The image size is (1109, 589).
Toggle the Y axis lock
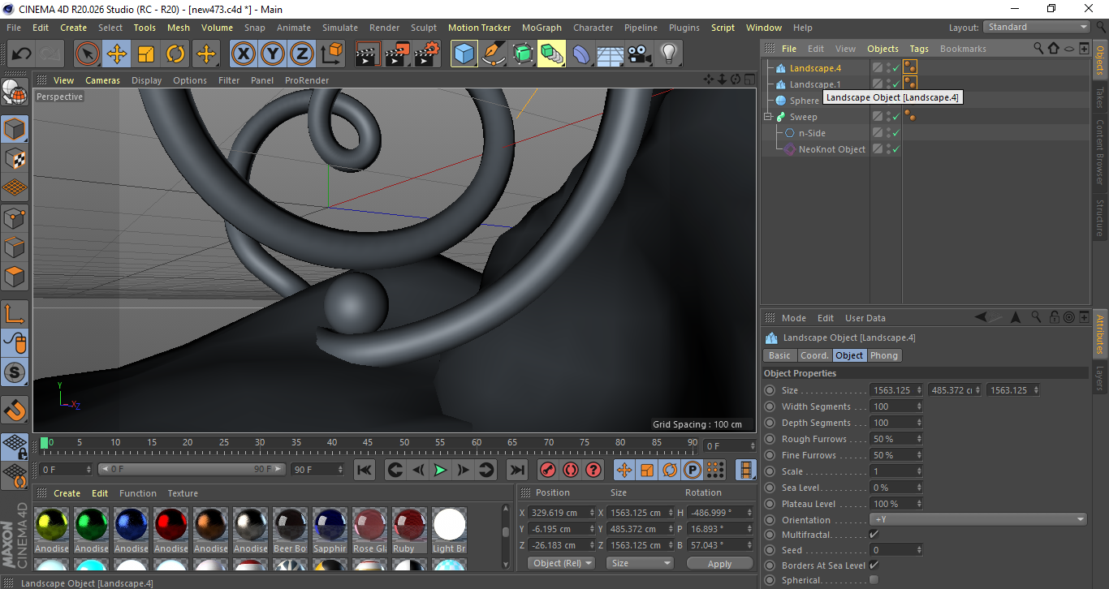[272, 54]
